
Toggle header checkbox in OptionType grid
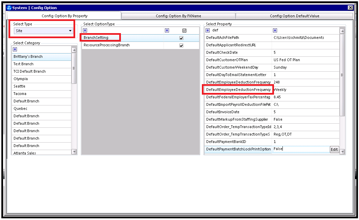(x=184, y=30)
